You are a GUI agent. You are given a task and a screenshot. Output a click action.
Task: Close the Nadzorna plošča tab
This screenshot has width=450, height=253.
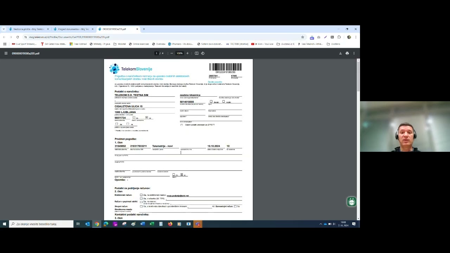click(48, 29)
